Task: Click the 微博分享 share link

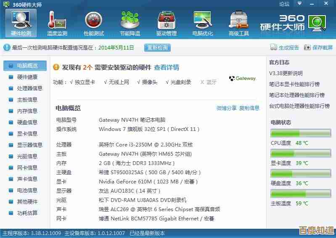Action: 226,108
